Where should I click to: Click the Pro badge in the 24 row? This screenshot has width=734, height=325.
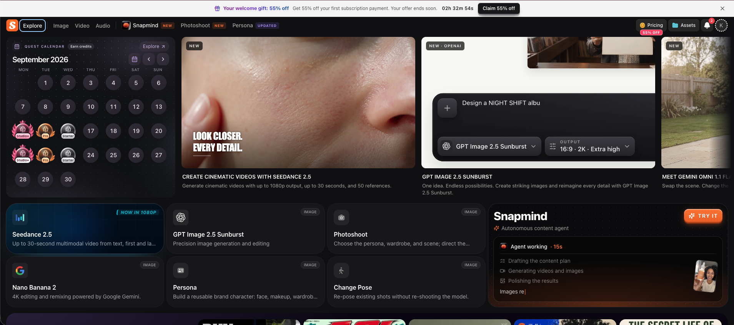pos(45,155)
